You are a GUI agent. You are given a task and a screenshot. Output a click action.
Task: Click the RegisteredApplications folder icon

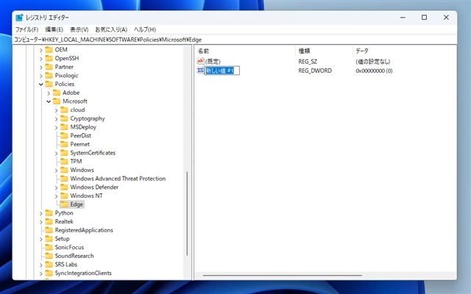[49, 230]
